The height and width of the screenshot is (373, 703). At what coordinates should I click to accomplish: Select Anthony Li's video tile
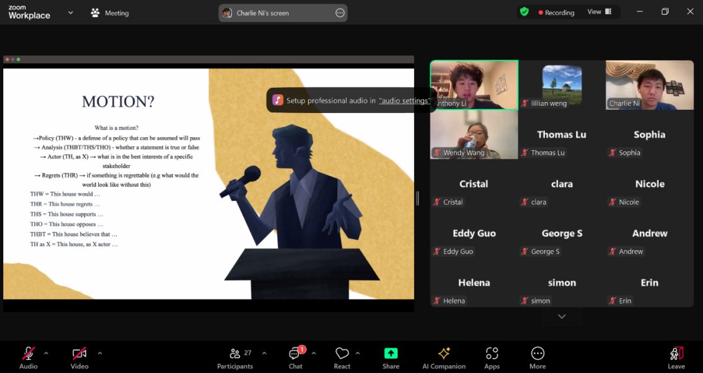474,85
